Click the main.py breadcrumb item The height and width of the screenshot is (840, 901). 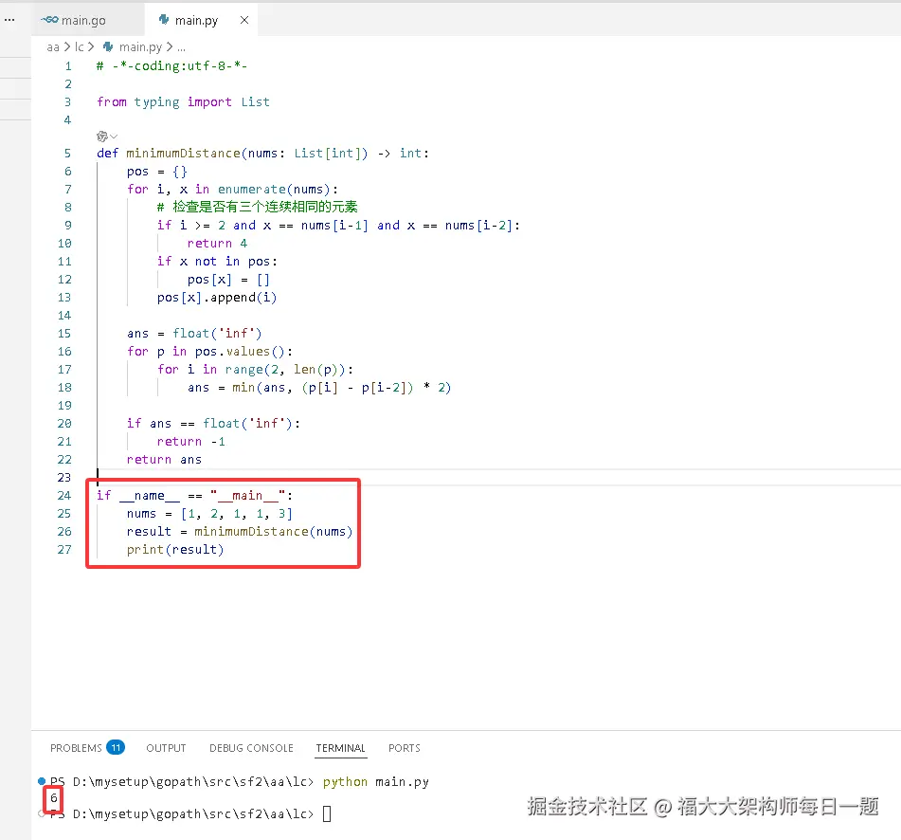coord(140,47)
